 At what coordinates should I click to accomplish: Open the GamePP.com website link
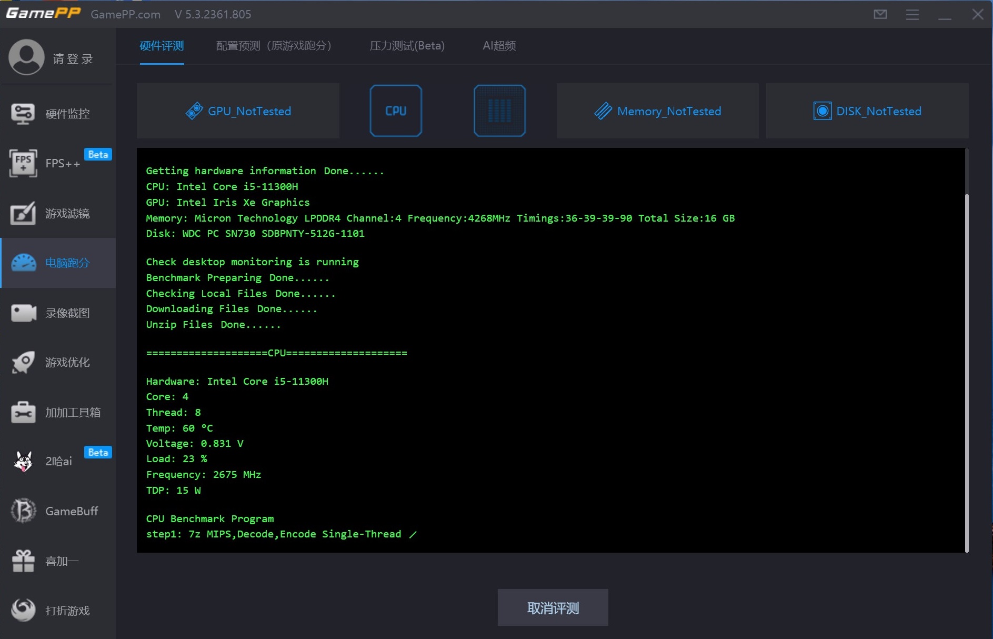[x=125, y=14]
